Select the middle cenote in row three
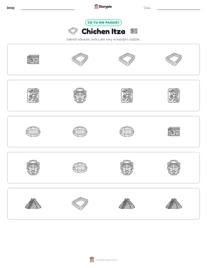Screen dimensions: 207x268 80,132
